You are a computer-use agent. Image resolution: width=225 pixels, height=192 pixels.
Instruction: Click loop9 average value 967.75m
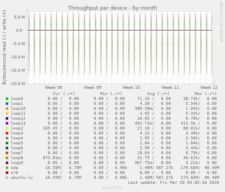tap(143, 163)
